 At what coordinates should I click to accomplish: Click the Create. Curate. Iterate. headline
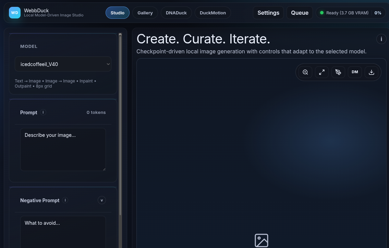coord(203,39)
